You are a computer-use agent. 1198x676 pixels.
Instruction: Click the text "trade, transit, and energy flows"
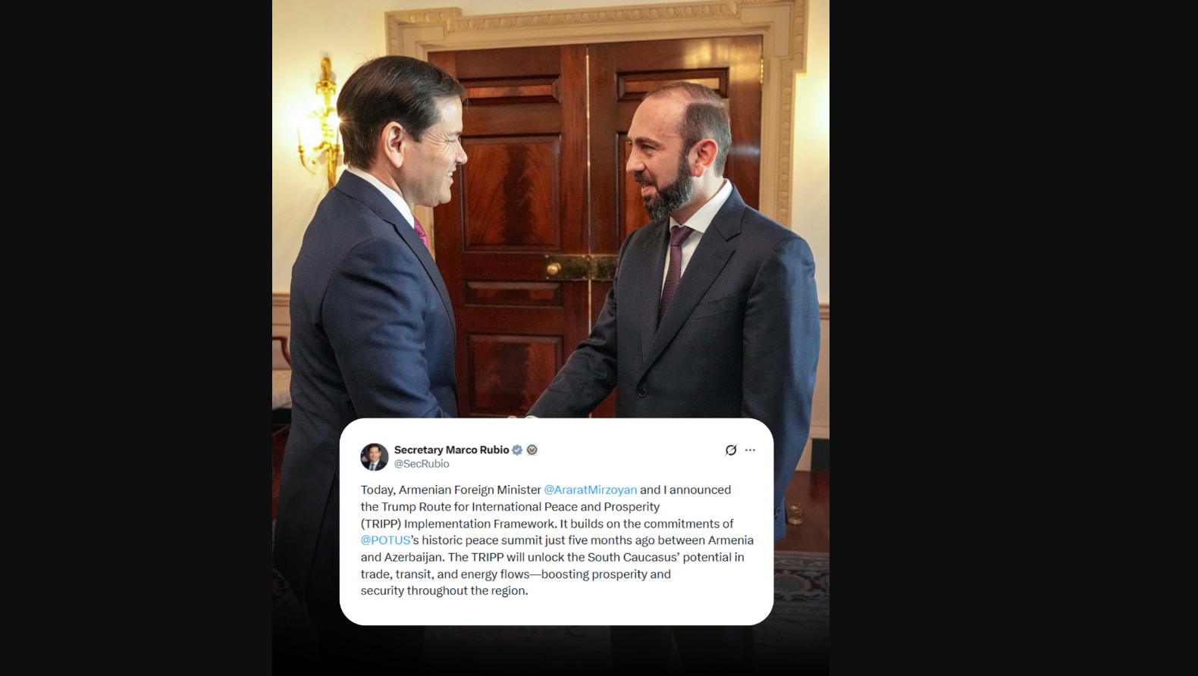pyautogui.click(x=445, y=574)
